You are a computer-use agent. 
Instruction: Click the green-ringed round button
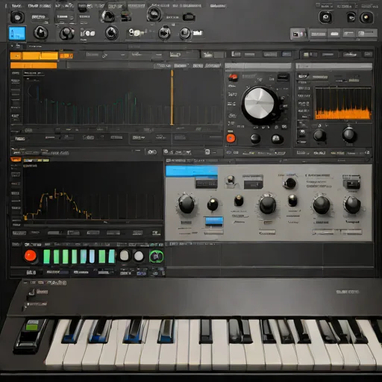pyautogui.click(x=156, y=257)
